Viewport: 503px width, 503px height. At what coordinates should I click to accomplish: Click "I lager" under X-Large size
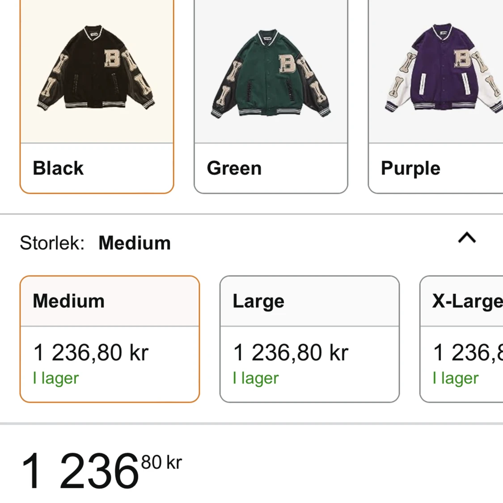pos(456,378)
